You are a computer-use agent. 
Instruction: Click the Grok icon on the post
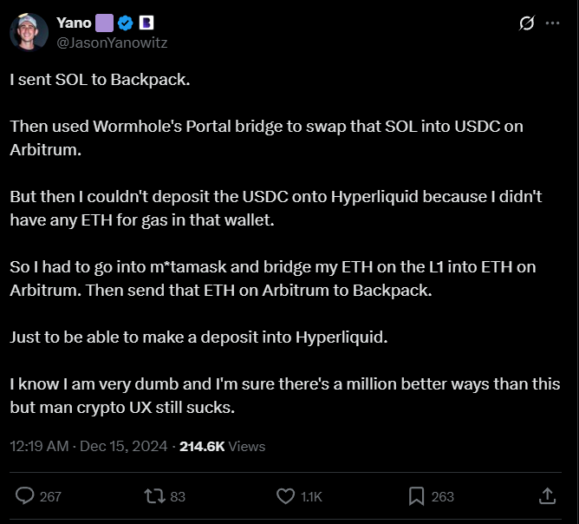(526, 23)
